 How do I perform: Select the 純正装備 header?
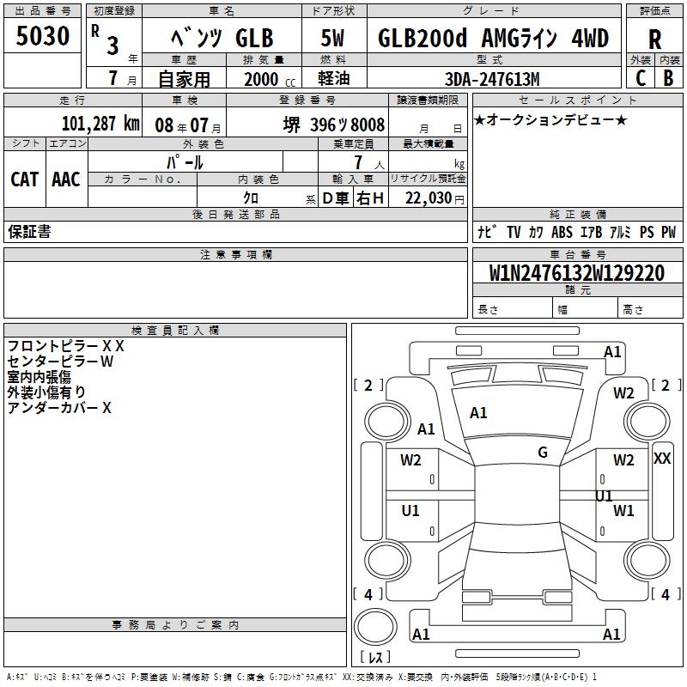(x=577, y=214)
